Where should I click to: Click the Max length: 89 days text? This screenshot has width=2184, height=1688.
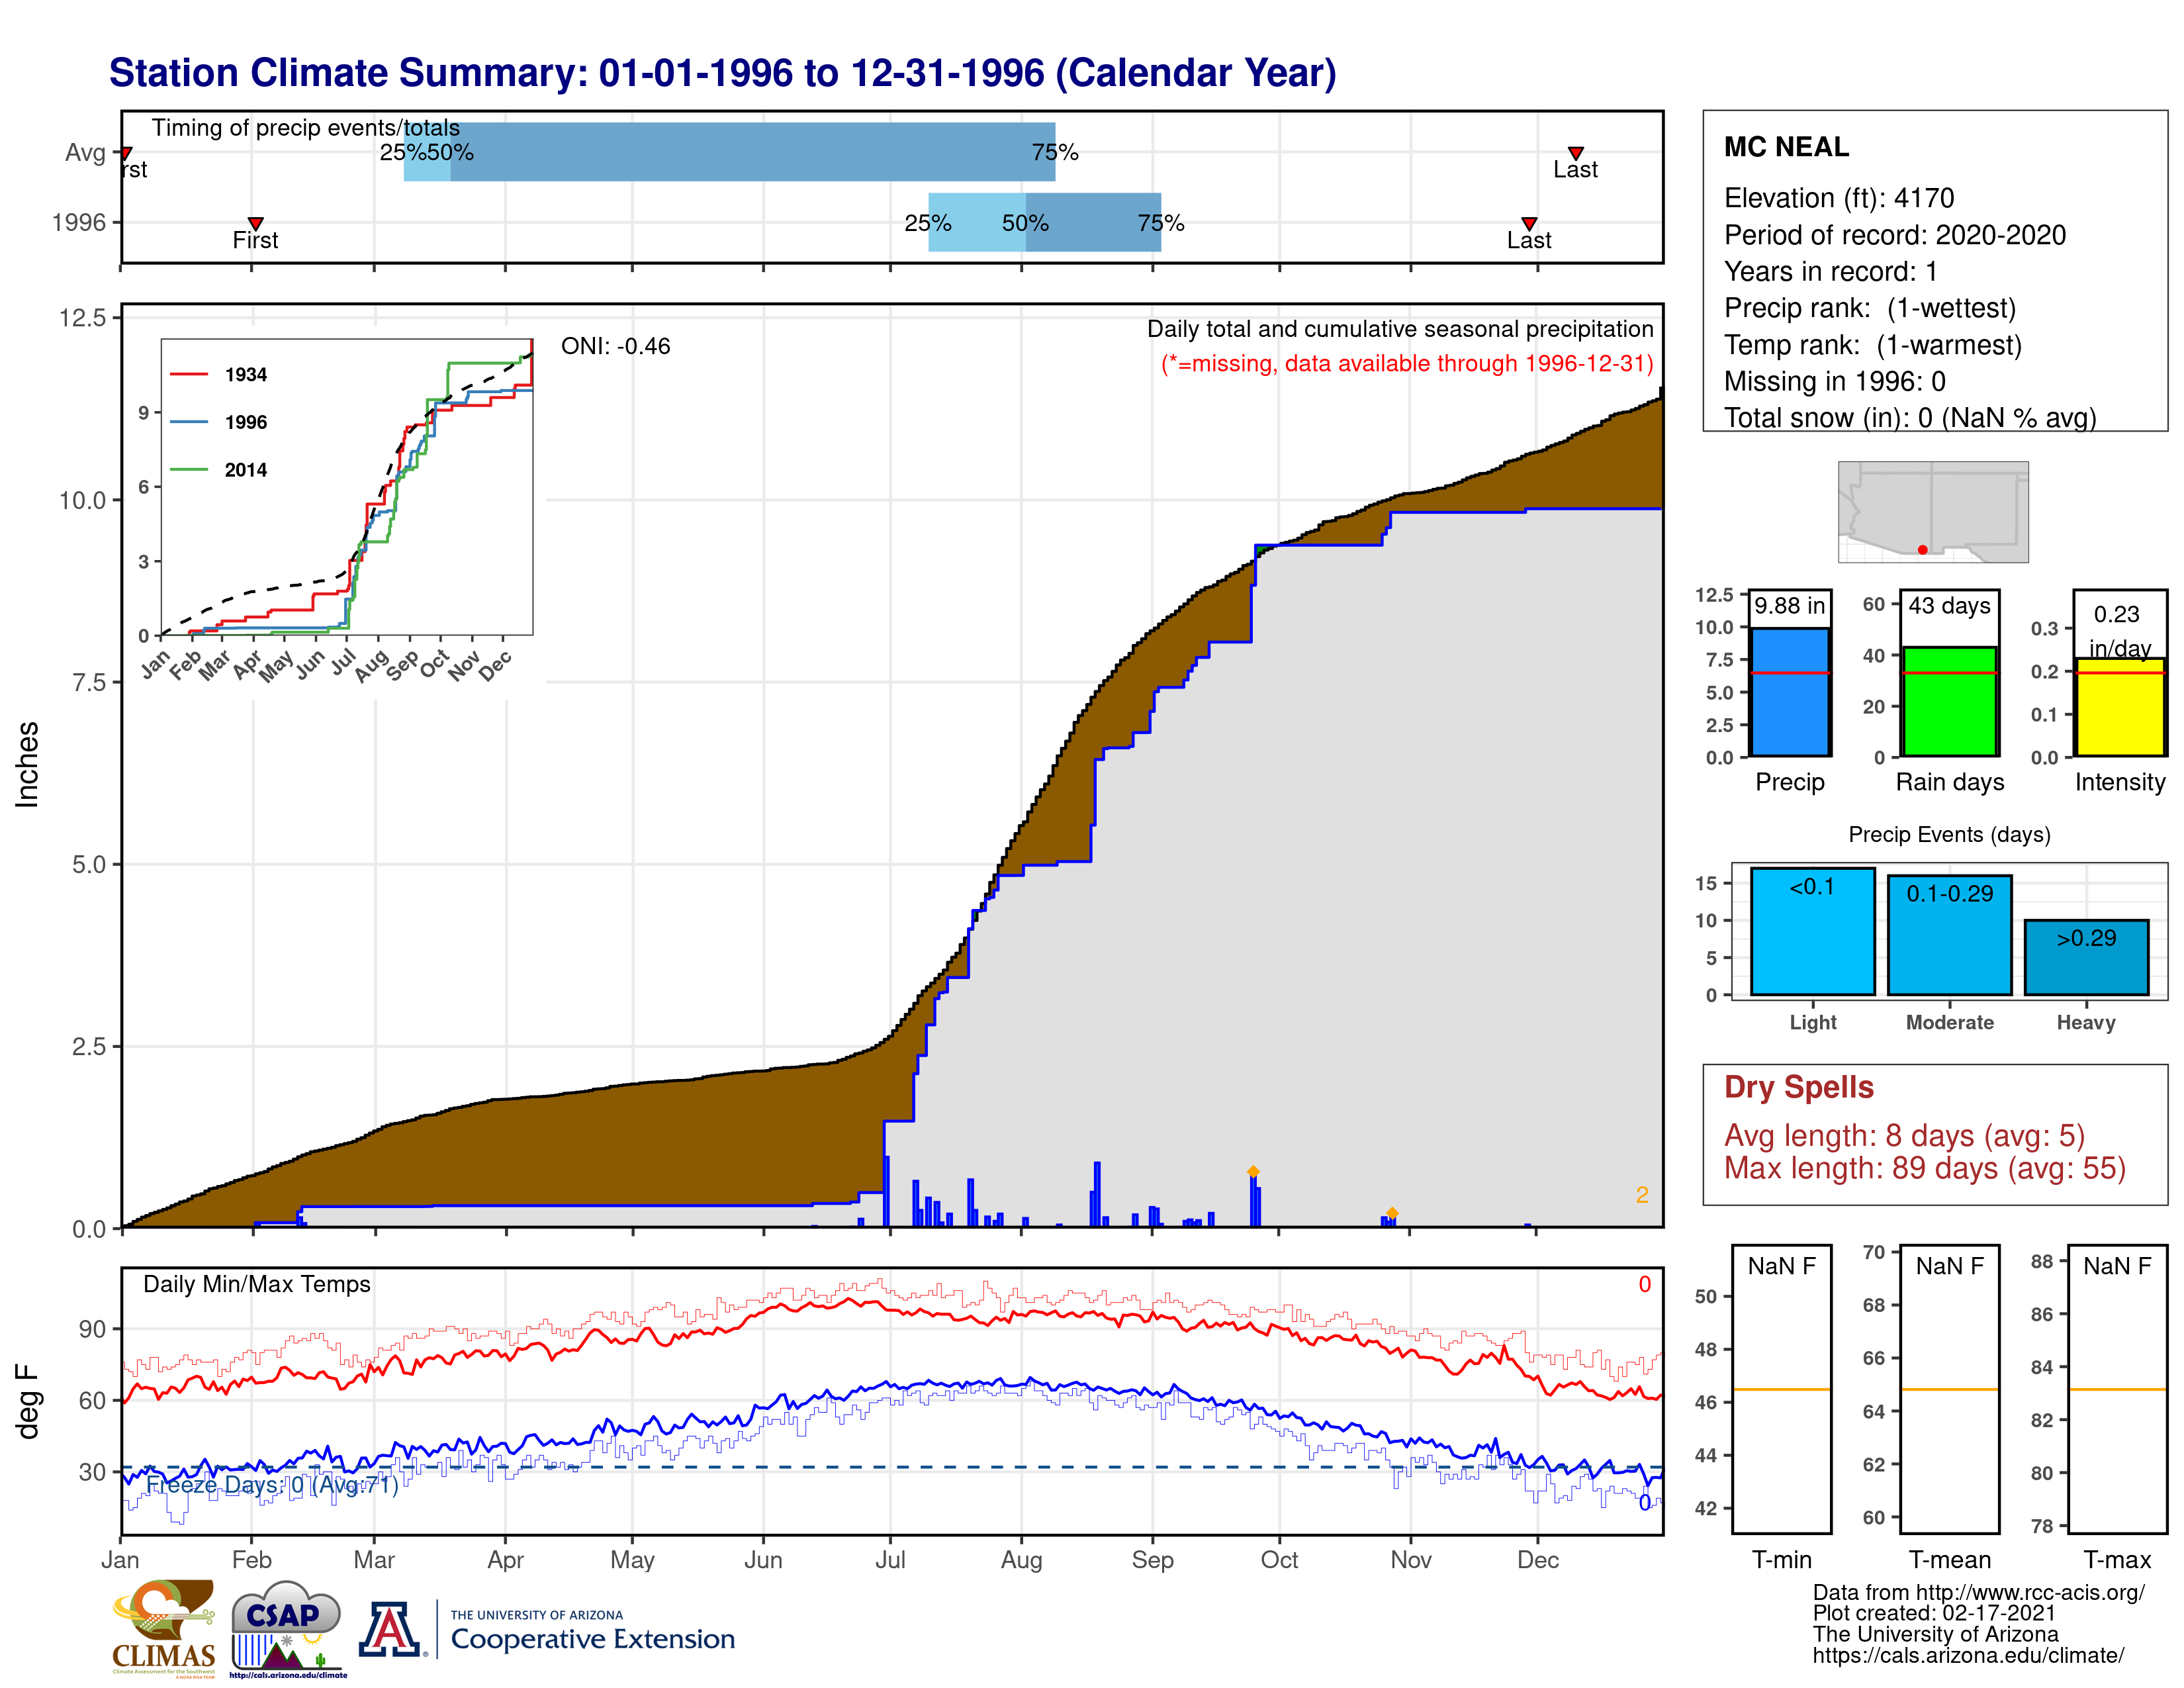[x=1925, y=1168]
